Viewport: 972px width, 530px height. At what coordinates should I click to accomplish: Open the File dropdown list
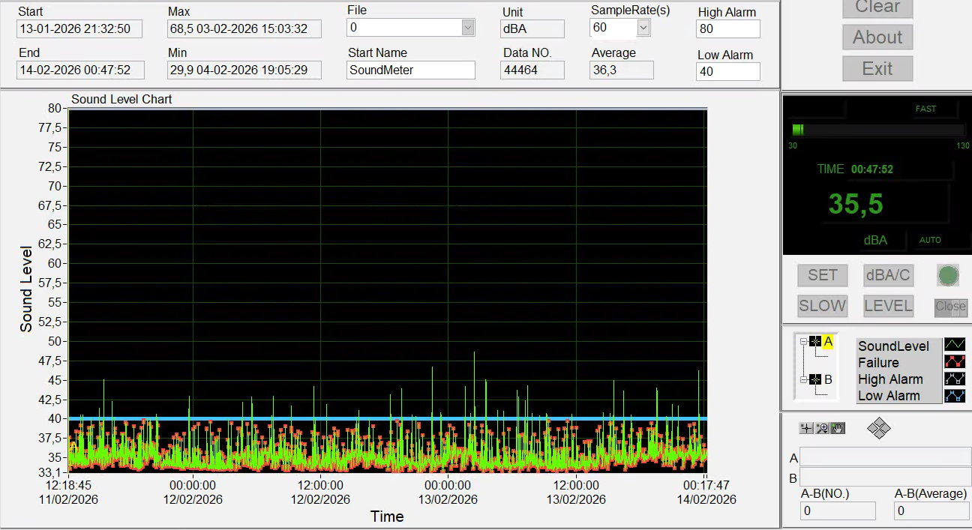coord(468,28)
